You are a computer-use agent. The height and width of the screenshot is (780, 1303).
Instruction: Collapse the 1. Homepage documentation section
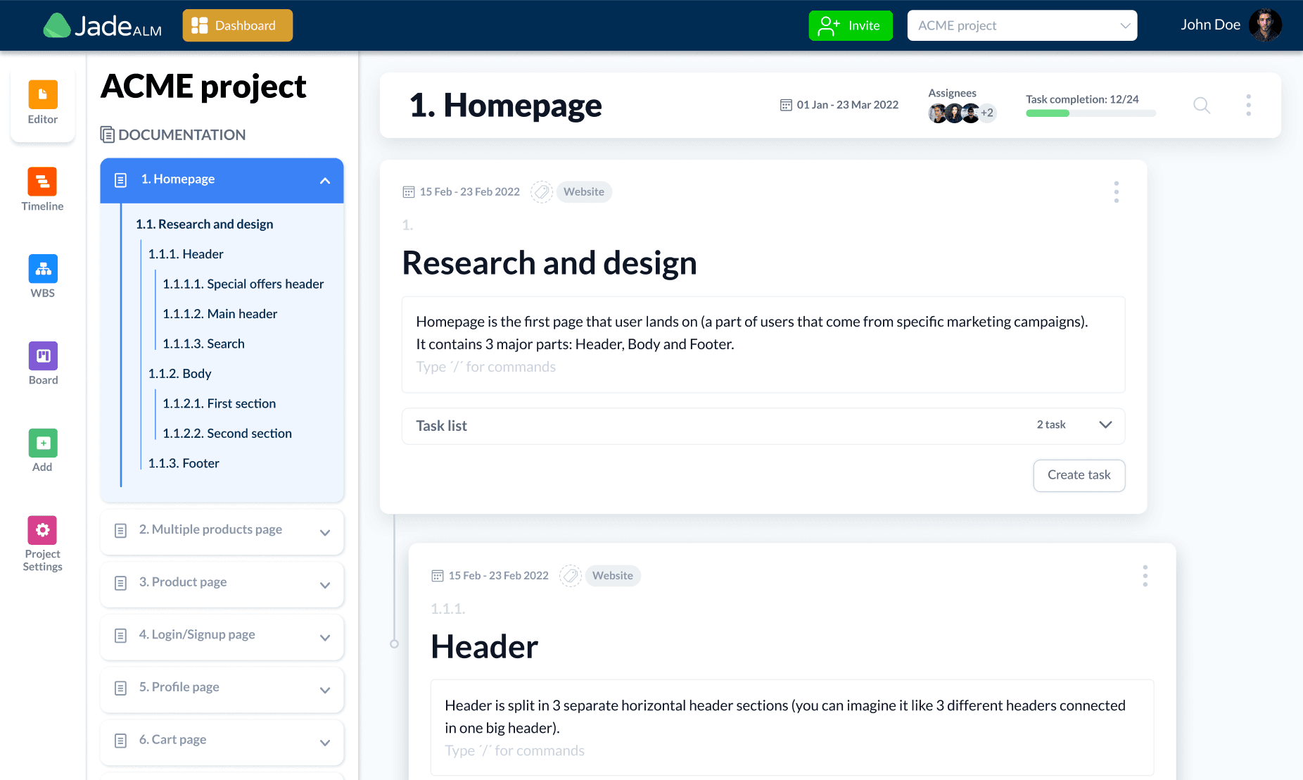click(325, 181)
